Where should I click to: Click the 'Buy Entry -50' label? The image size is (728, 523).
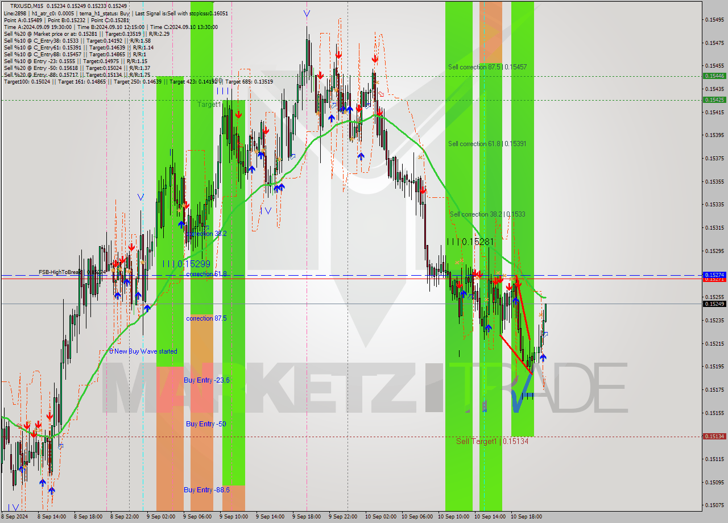click(x=206, y=424)
